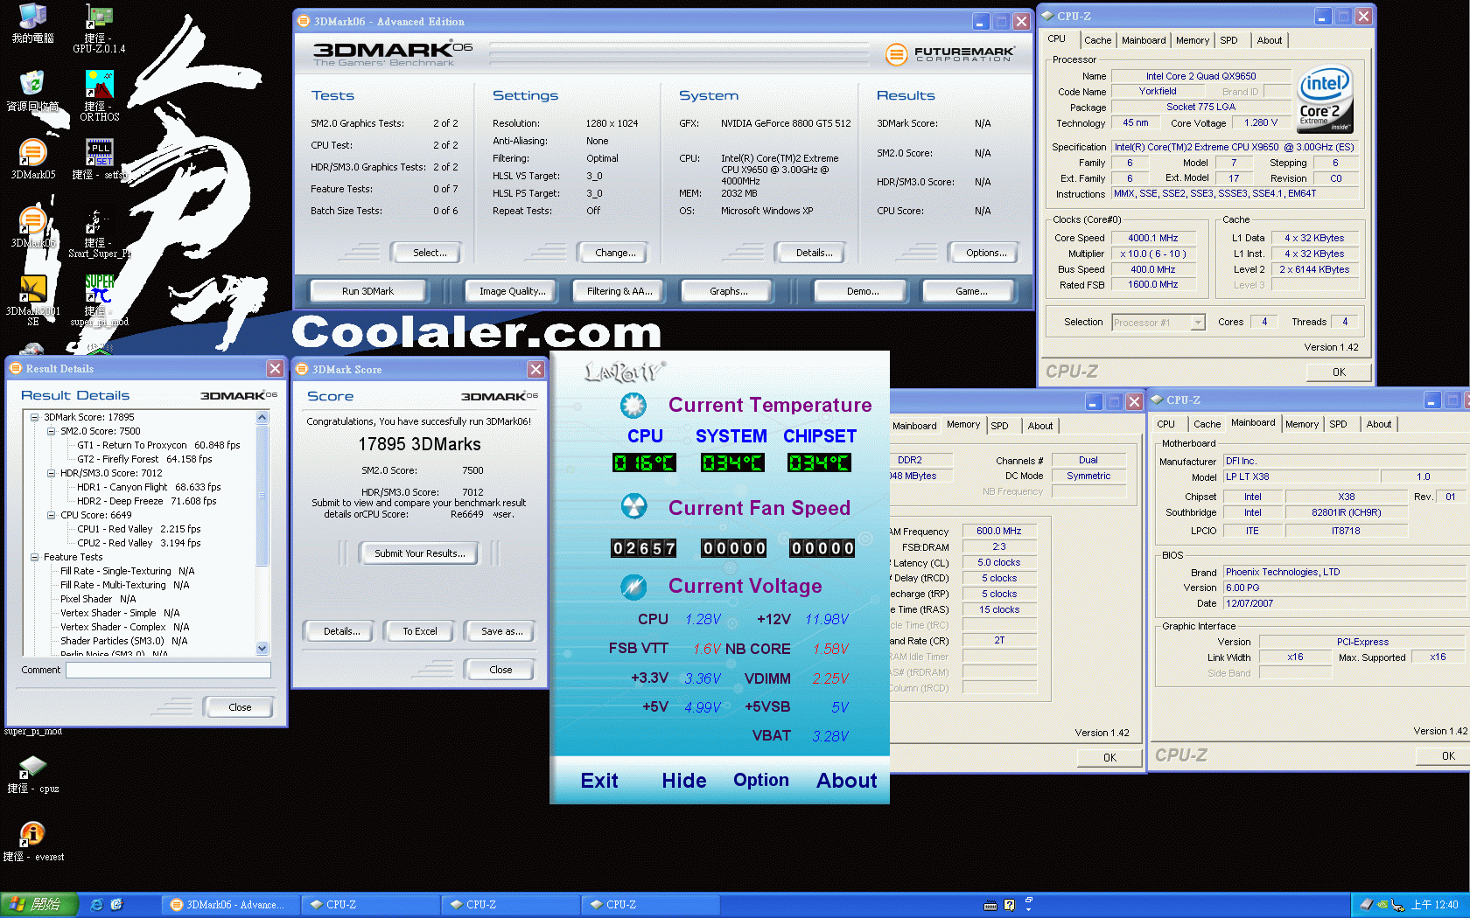The width and height of the screenshot is (1470, 918).
Task: Click the system tray icon left of the clock
Action: [1397, 905]
